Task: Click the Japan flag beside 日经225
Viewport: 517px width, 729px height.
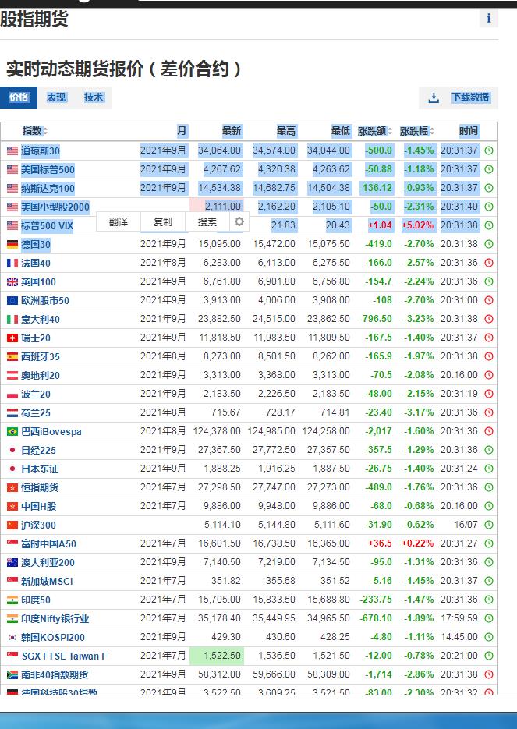Action: pyautogui.click(x=12, y=450)
